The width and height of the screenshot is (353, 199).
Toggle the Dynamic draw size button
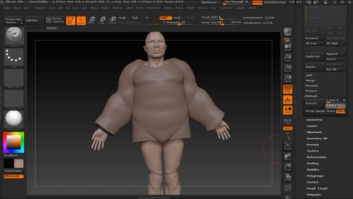click(x=236, y=22)
